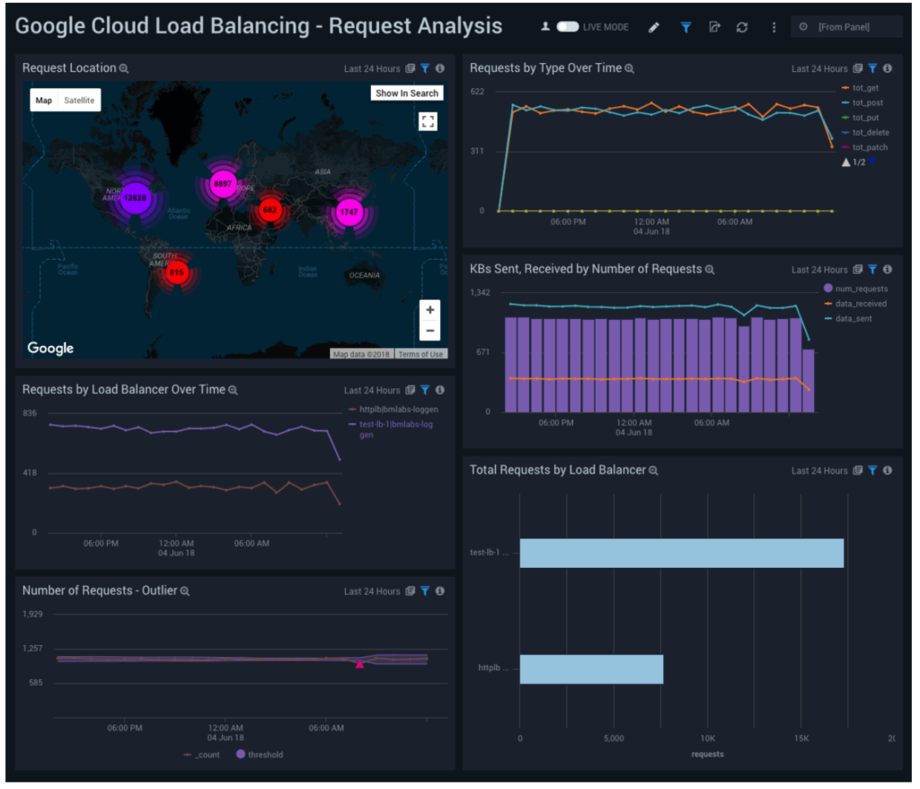The image size is (920, 789).
Task: Toggle tot_patch legend series
Action: coord(865,147)
